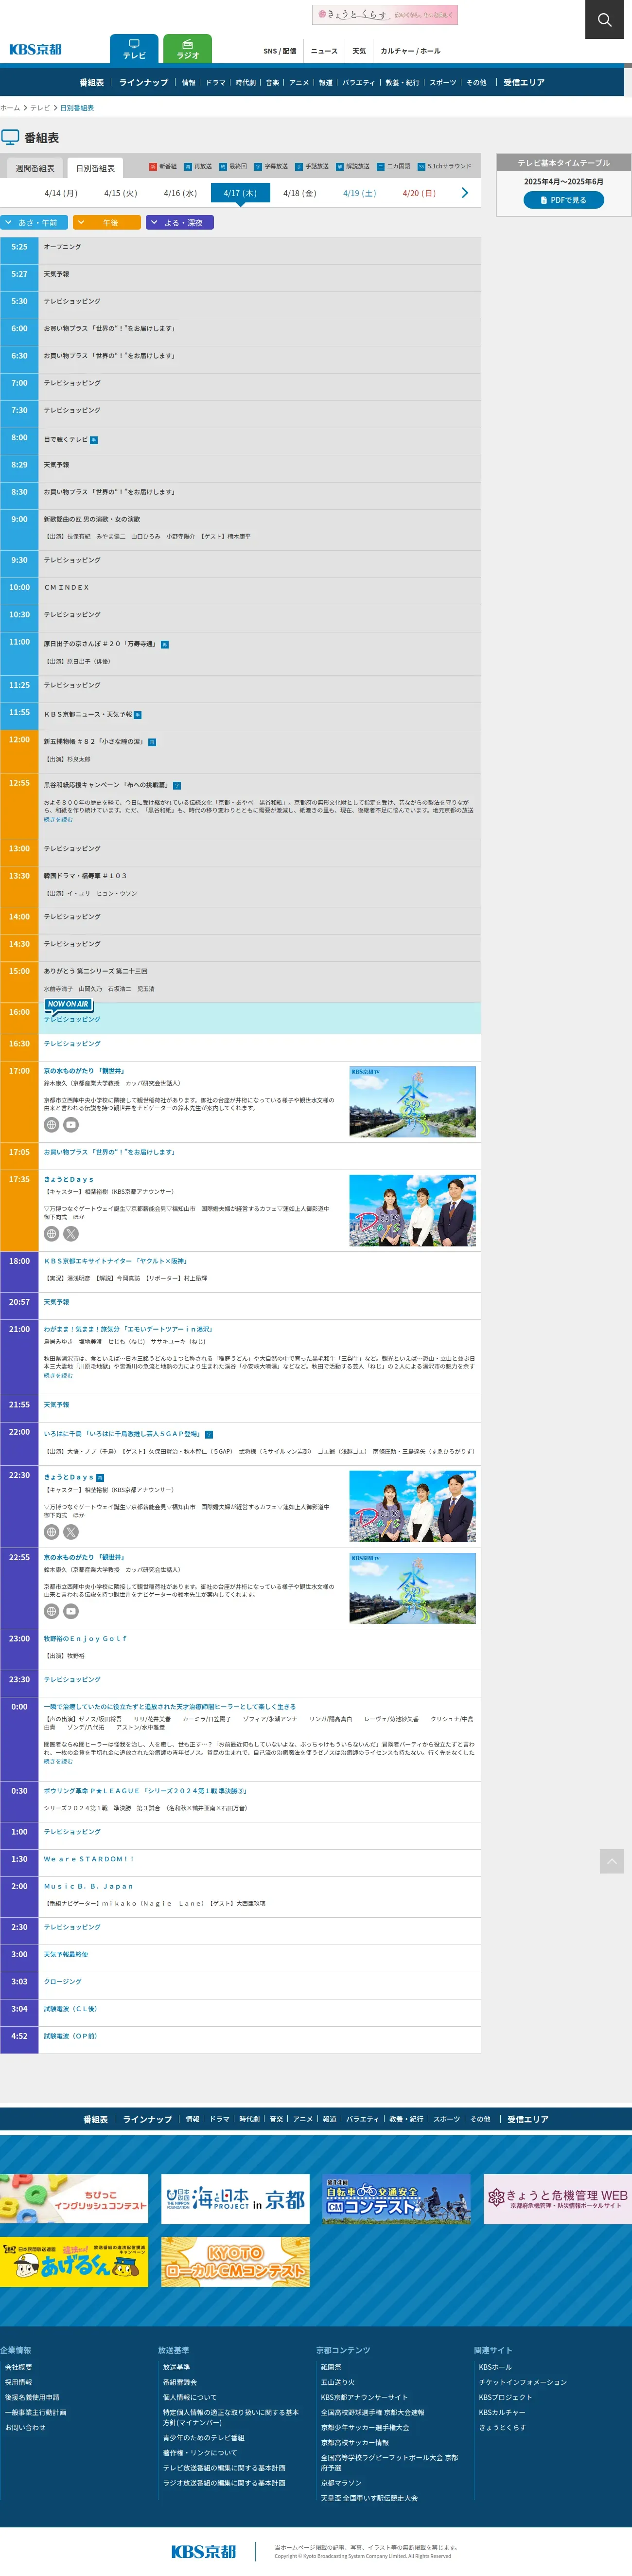
Task: Jump to the 午後 section
Action: (107, 223)
